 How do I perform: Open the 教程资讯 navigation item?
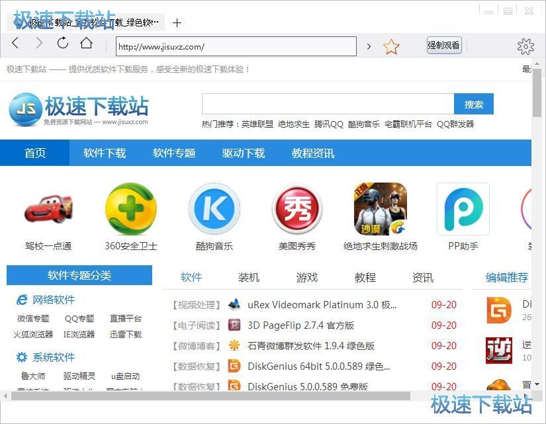312,153
